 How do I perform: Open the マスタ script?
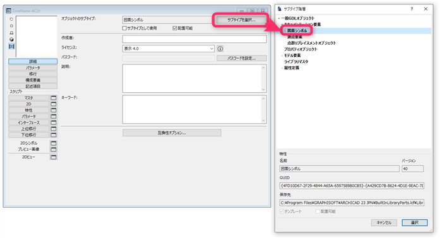pos(29,98)
